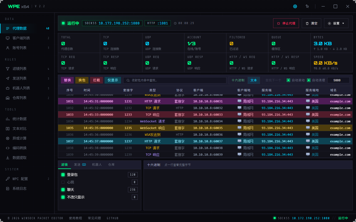Open 文本对比 tool in the sidebar
356x222 pixels.
(x=27, y=128)
